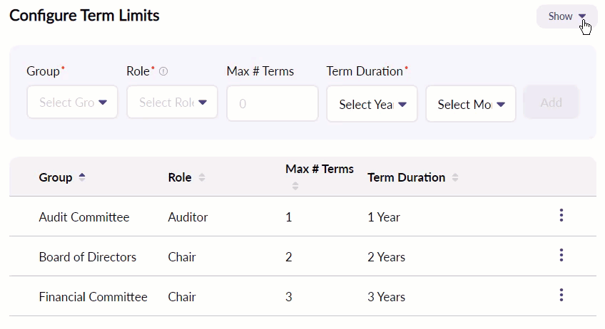The image size is (605, 329).
Task: Sort table by Max # Terms column
Action: point(295,186)
